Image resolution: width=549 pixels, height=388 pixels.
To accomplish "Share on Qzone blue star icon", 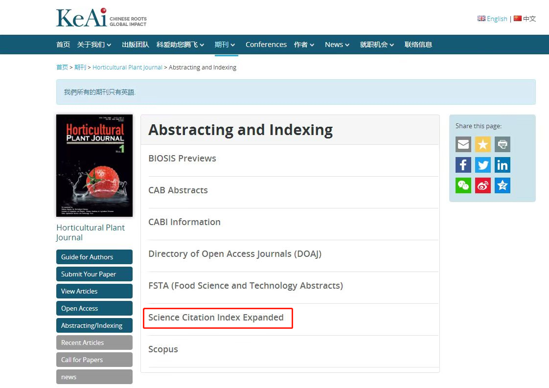I will [503, 185].
